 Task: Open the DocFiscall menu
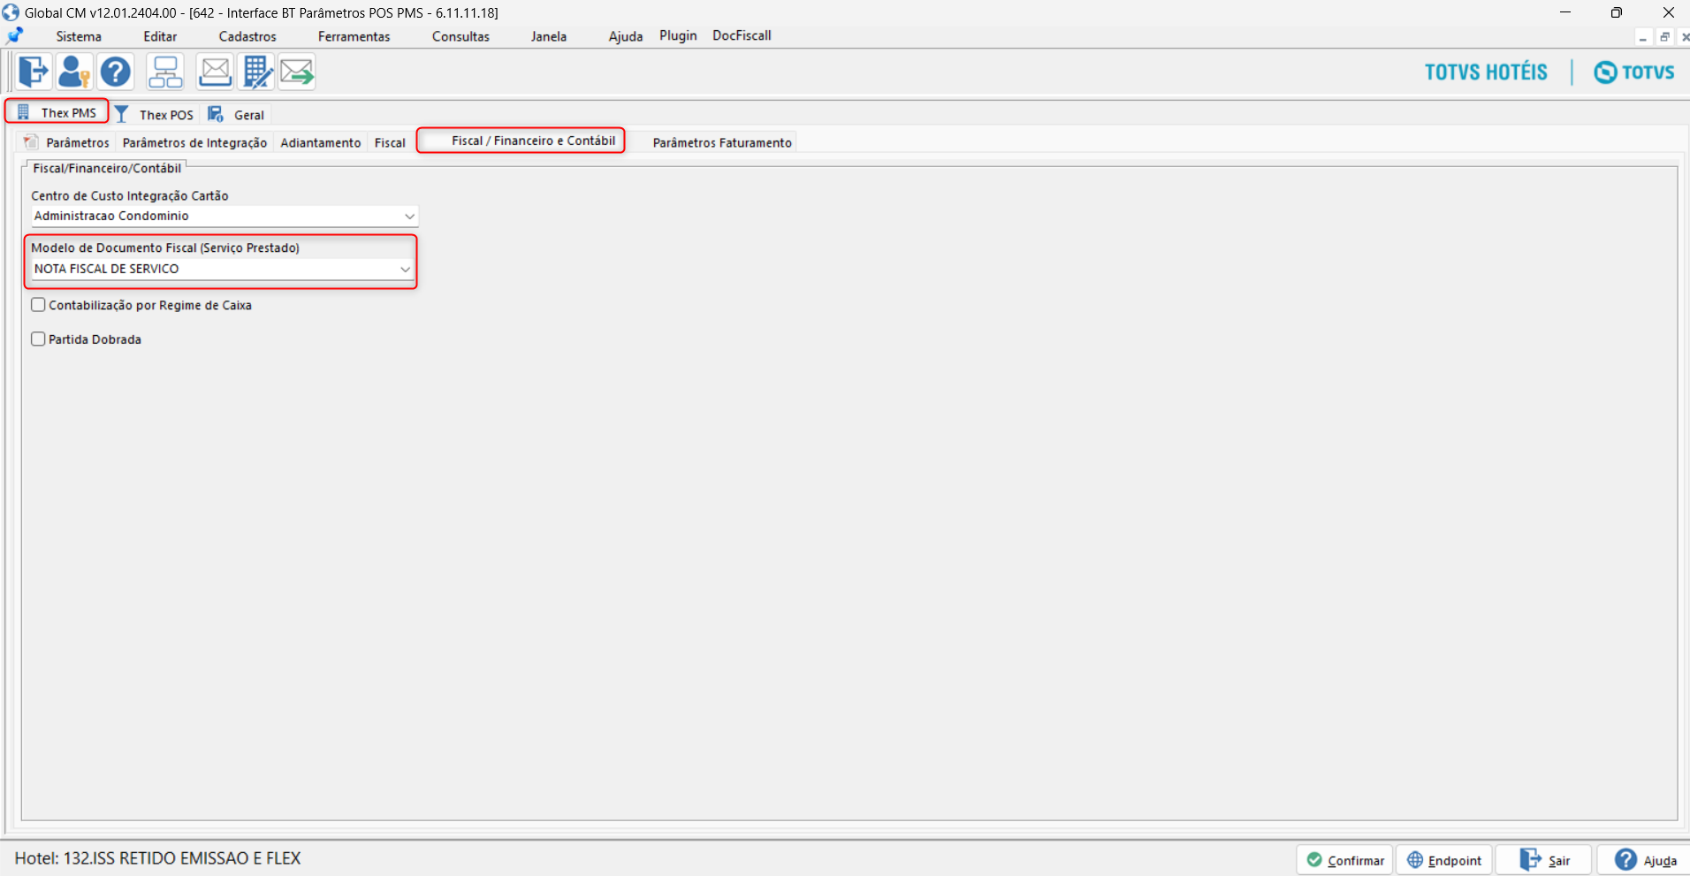[x=742, y=35]
